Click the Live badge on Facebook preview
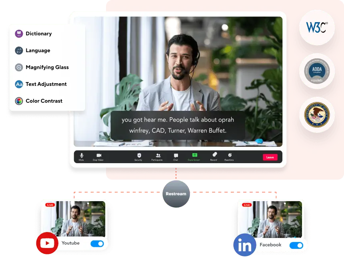Viewport: 344px width, 264px height. [246, 205]
